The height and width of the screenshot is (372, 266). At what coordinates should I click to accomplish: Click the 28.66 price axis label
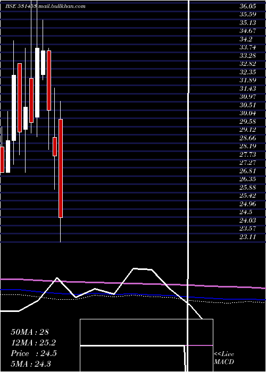[x=248, y=138]
